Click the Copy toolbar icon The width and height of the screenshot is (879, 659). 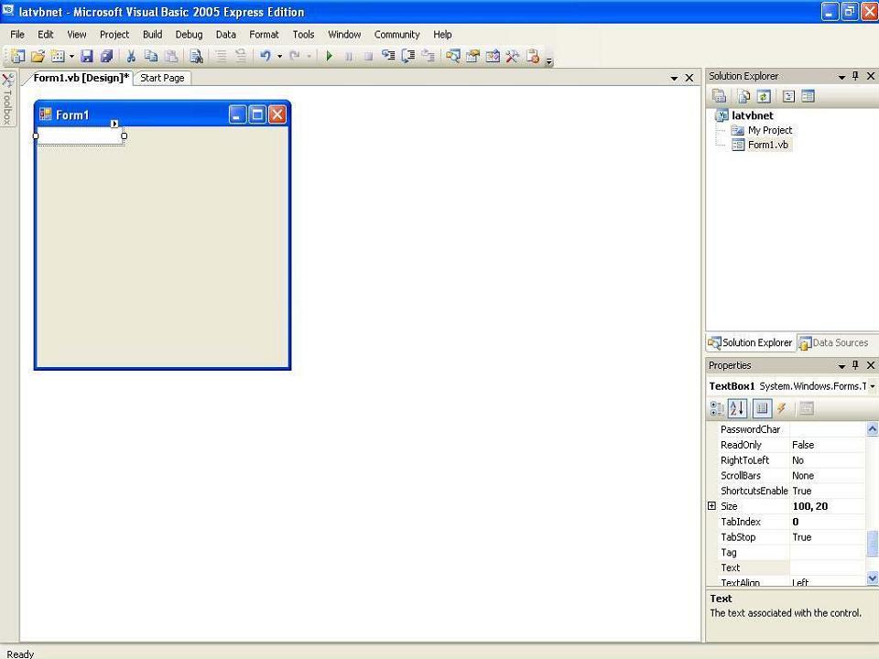[151, 56]
